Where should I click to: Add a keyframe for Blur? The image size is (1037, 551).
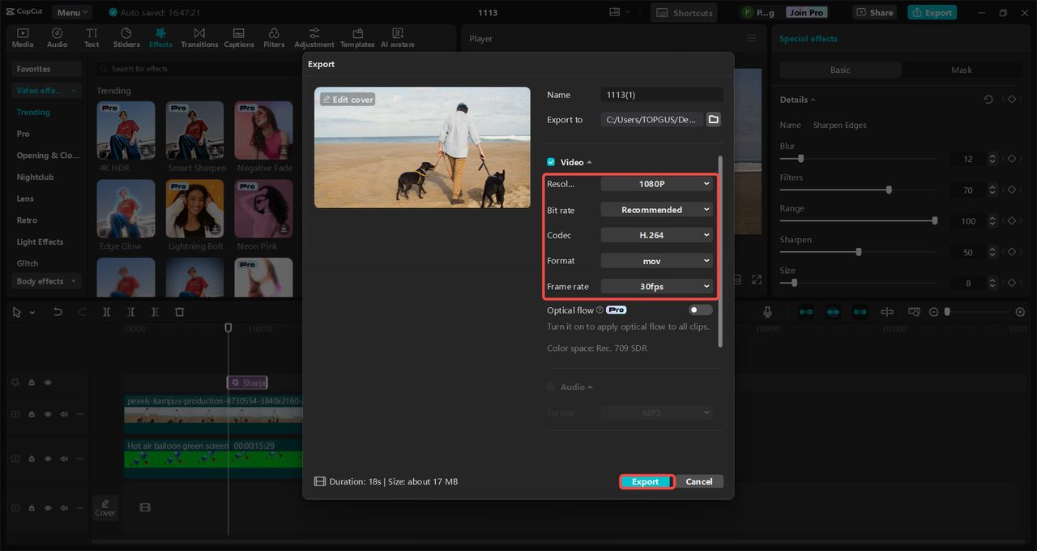[1011, 159]
